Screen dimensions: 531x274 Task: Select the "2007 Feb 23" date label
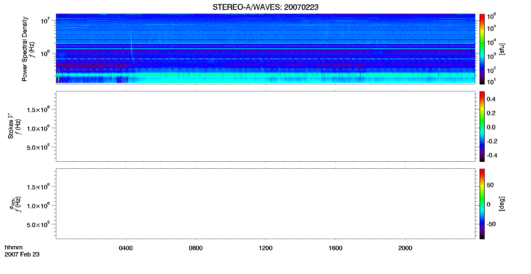coord(22,254)
